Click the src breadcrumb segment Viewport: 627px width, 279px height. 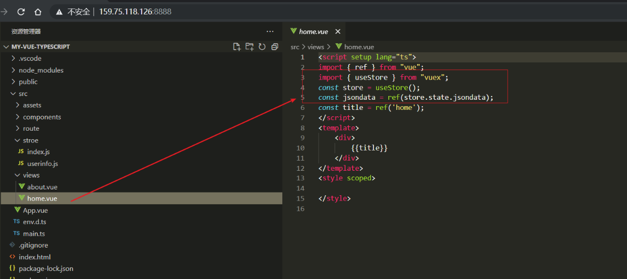pos(295,47)
